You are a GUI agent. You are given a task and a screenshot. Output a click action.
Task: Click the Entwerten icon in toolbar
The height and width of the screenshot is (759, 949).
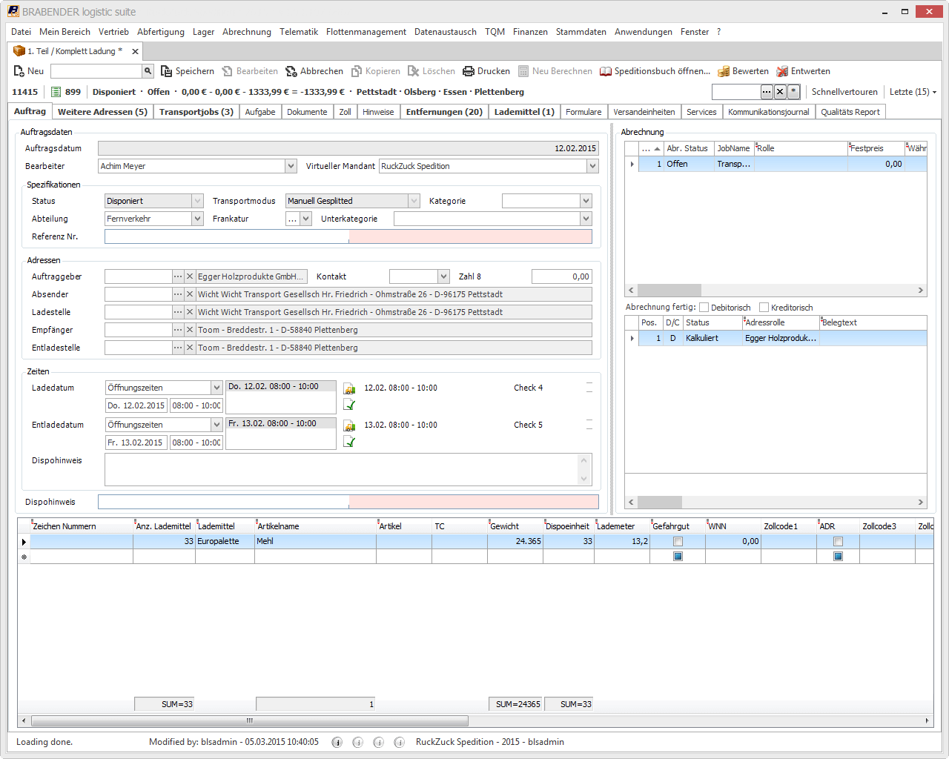click(782, 71)
